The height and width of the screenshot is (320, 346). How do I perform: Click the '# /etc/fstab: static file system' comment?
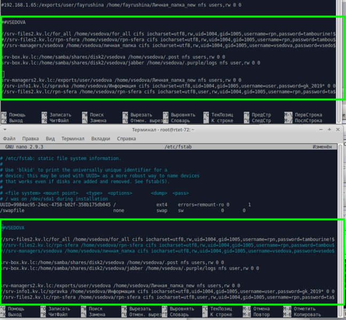click(x=60, y=158)
